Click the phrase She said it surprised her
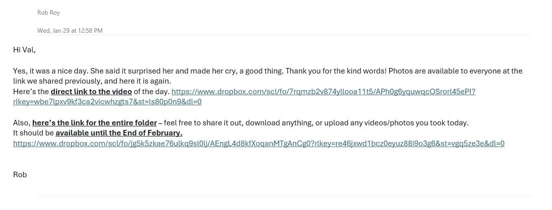 (133, 71)
